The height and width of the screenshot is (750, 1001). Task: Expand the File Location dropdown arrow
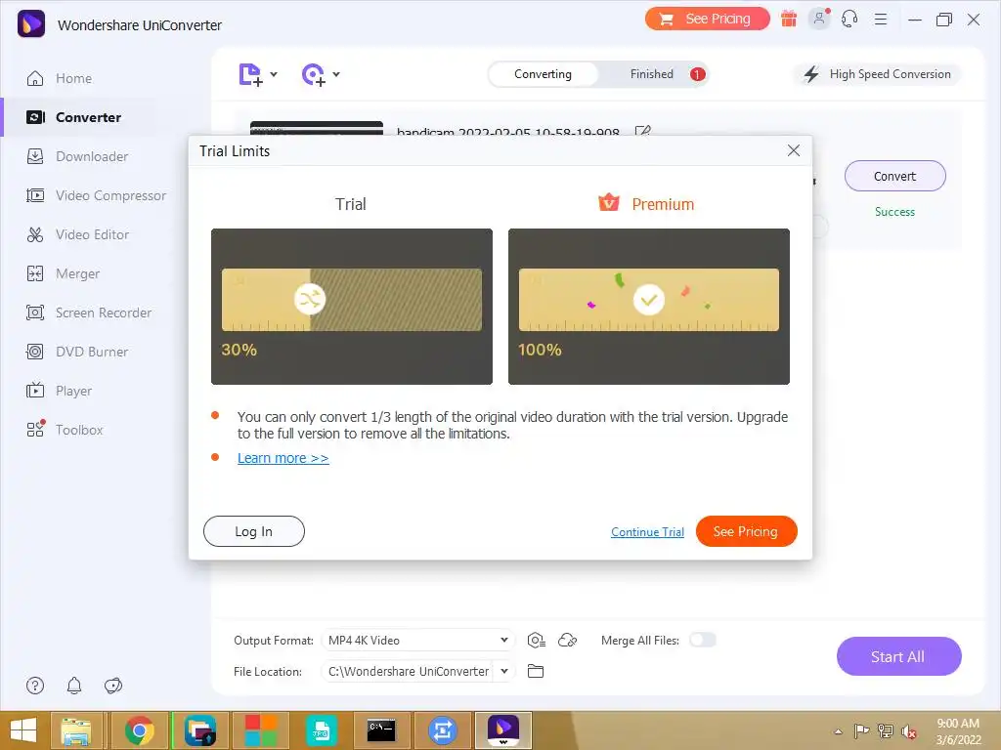tap(504, 671)
